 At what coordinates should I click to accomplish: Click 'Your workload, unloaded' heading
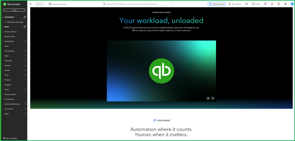[x=162, y=20]
